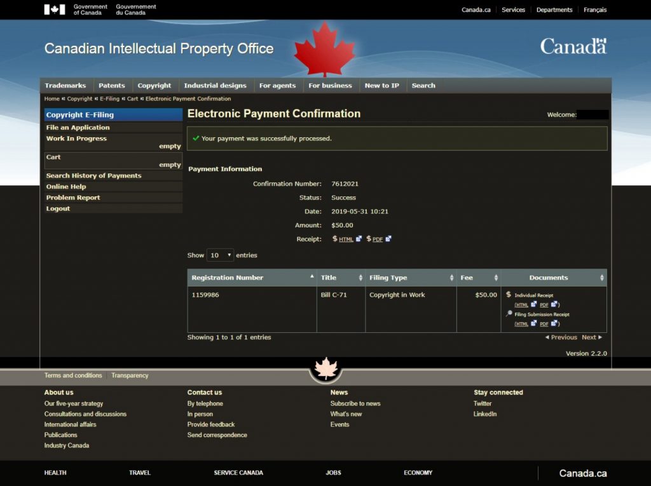Click the external-link icon beside Receipt PDF

388,239
